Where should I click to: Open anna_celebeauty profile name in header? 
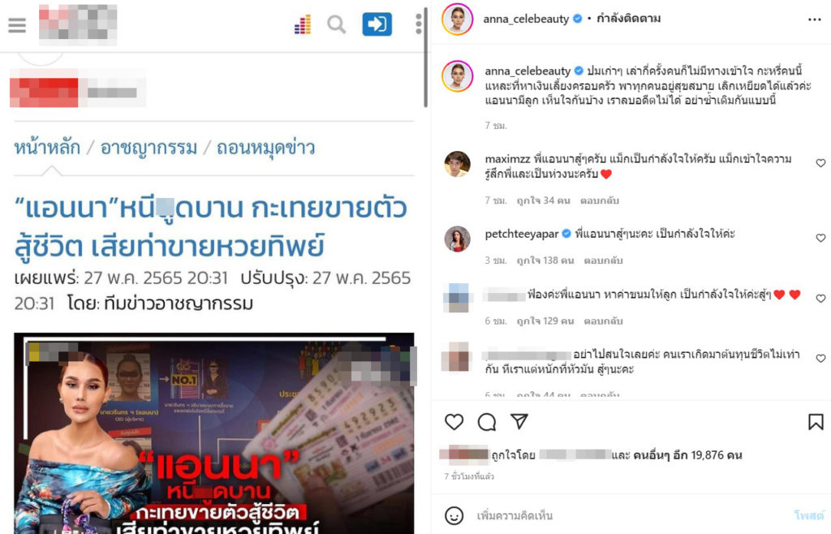click(x=526, y=19)
